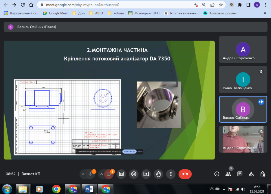Turn on closed captions
271x194 pixels.
point(121,174)
